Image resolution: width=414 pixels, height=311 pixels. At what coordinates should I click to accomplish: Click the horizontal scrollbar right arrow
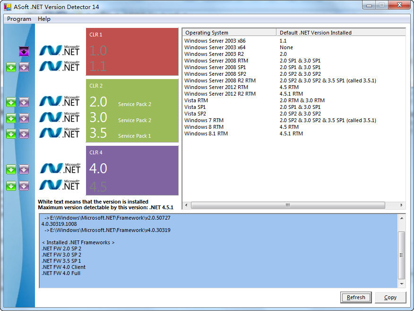pos(401,205)
